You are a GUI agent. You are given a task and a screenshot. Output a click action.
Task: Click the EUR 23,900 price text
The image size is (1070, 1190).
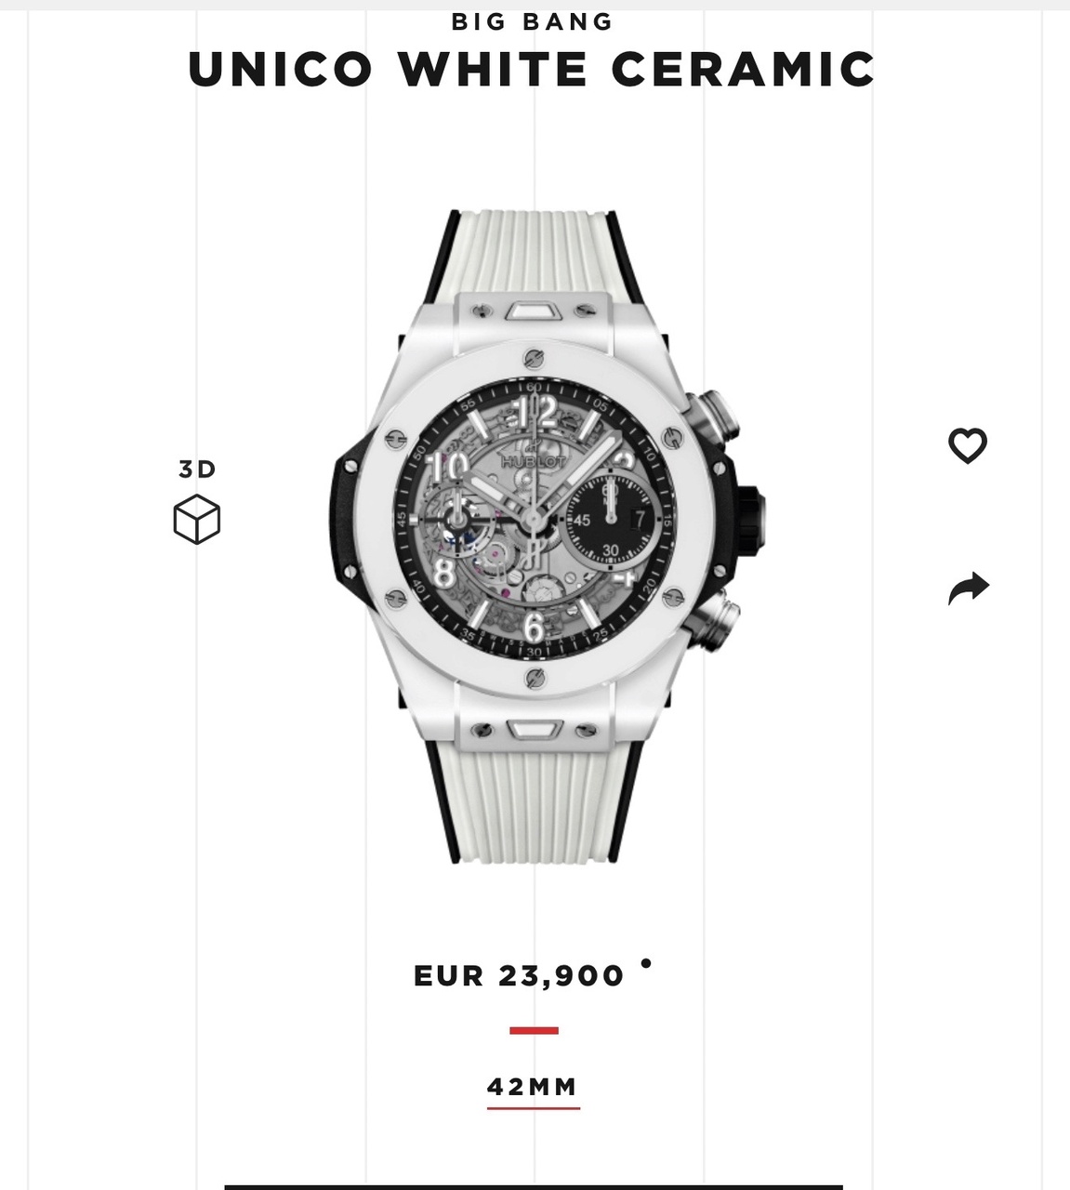(520, 975)
